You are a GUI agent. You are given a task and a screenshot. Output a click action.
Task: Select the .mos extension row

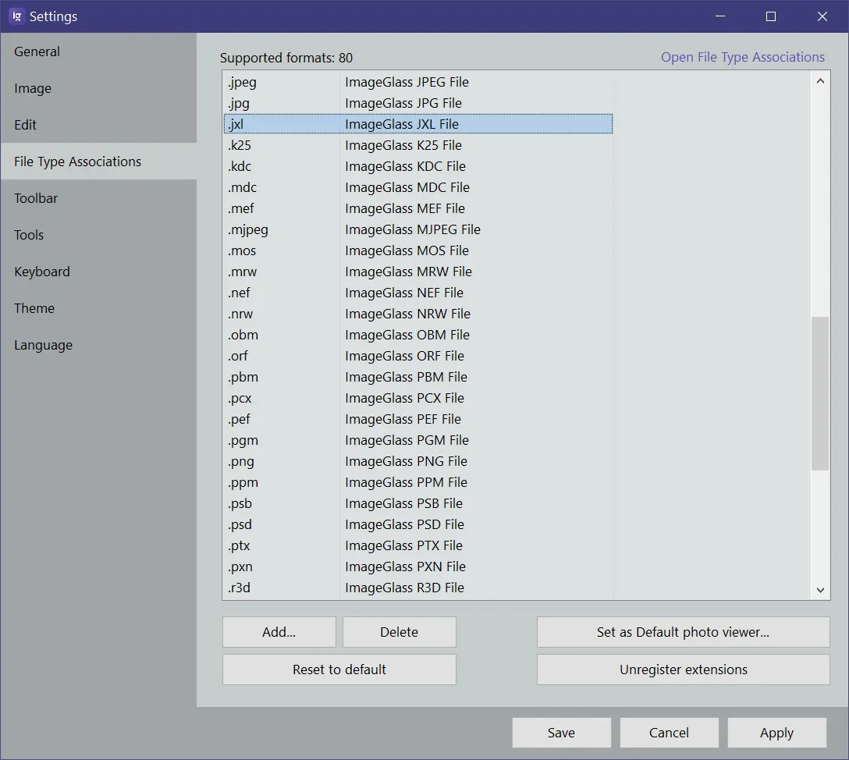[418, 250]
